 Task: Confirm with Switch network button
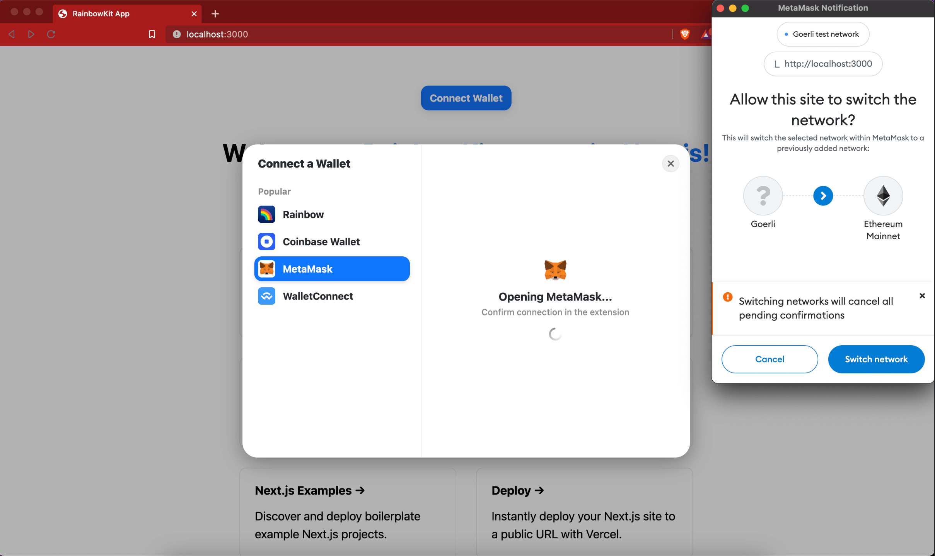coord(876,359)
